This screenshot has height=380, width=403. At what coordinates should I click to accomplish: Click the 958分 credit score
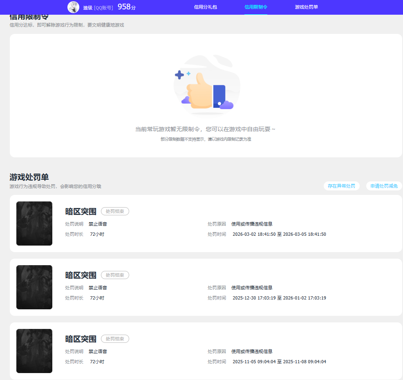[127, 7]
